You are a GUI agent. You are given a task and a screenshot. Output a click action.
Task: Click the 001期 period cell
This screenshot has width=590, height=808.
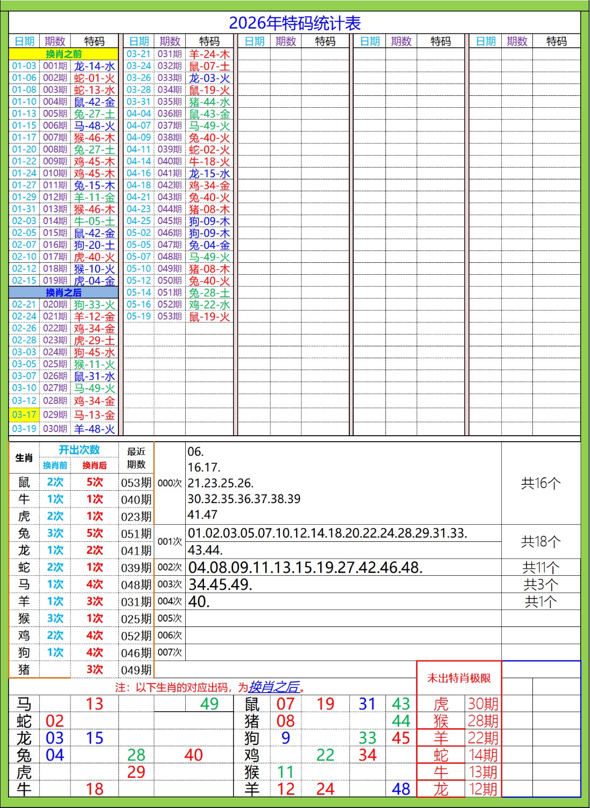55,66
